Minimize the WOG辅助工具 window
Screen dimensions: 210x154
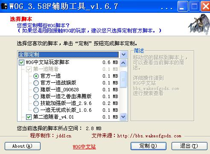(183, 6)
